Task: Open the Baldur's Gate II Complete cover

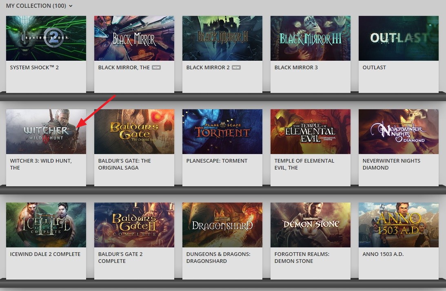Action: 134,225
